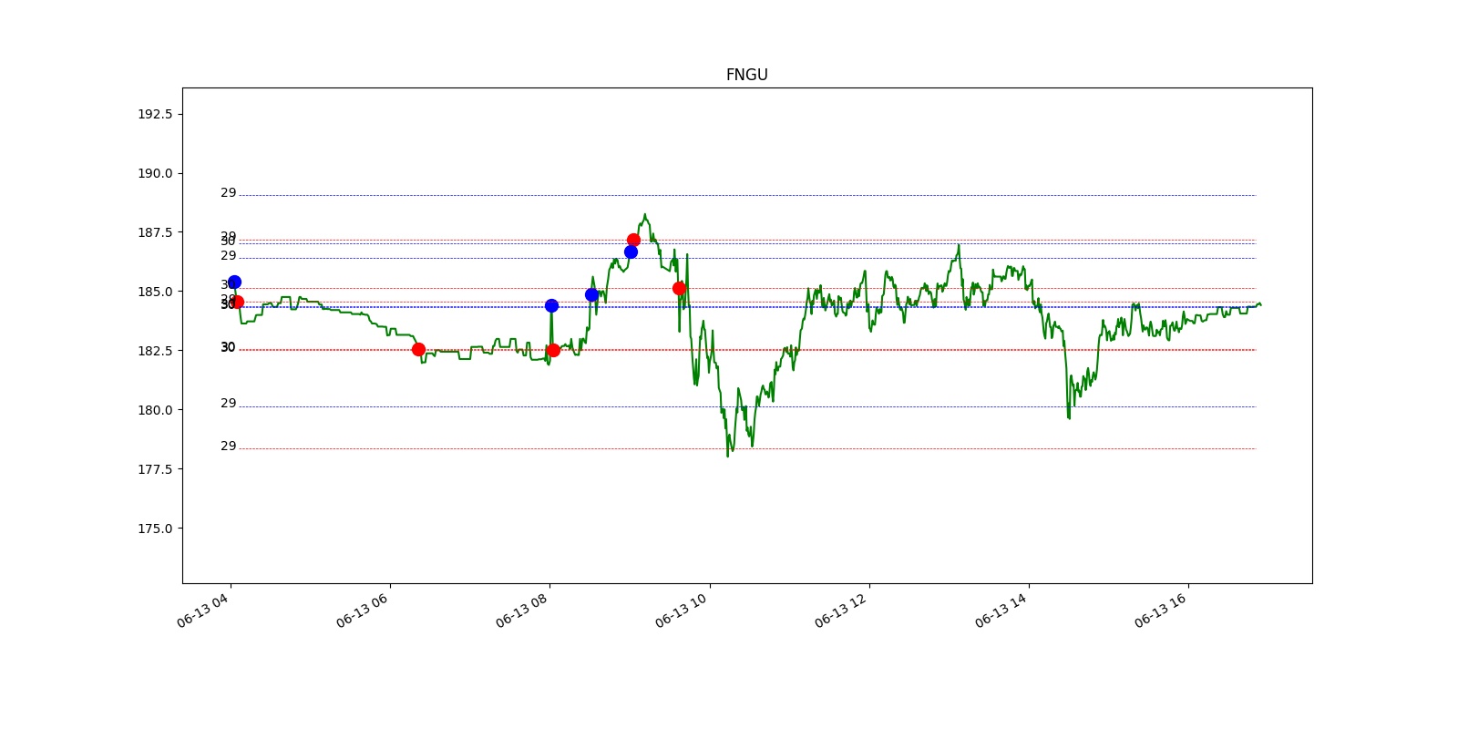The height and width of the screenshot is (729, 1458).
Task: Click the red marker near 185.1 before 10:00
Action: 679,288
